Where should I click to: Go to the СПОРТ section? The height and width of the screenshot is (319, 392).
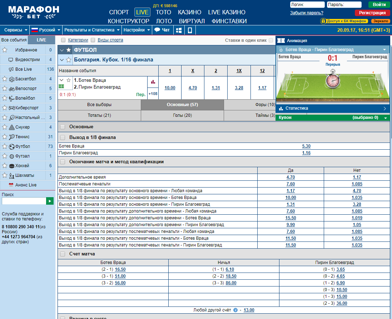(x=119, y=12)
